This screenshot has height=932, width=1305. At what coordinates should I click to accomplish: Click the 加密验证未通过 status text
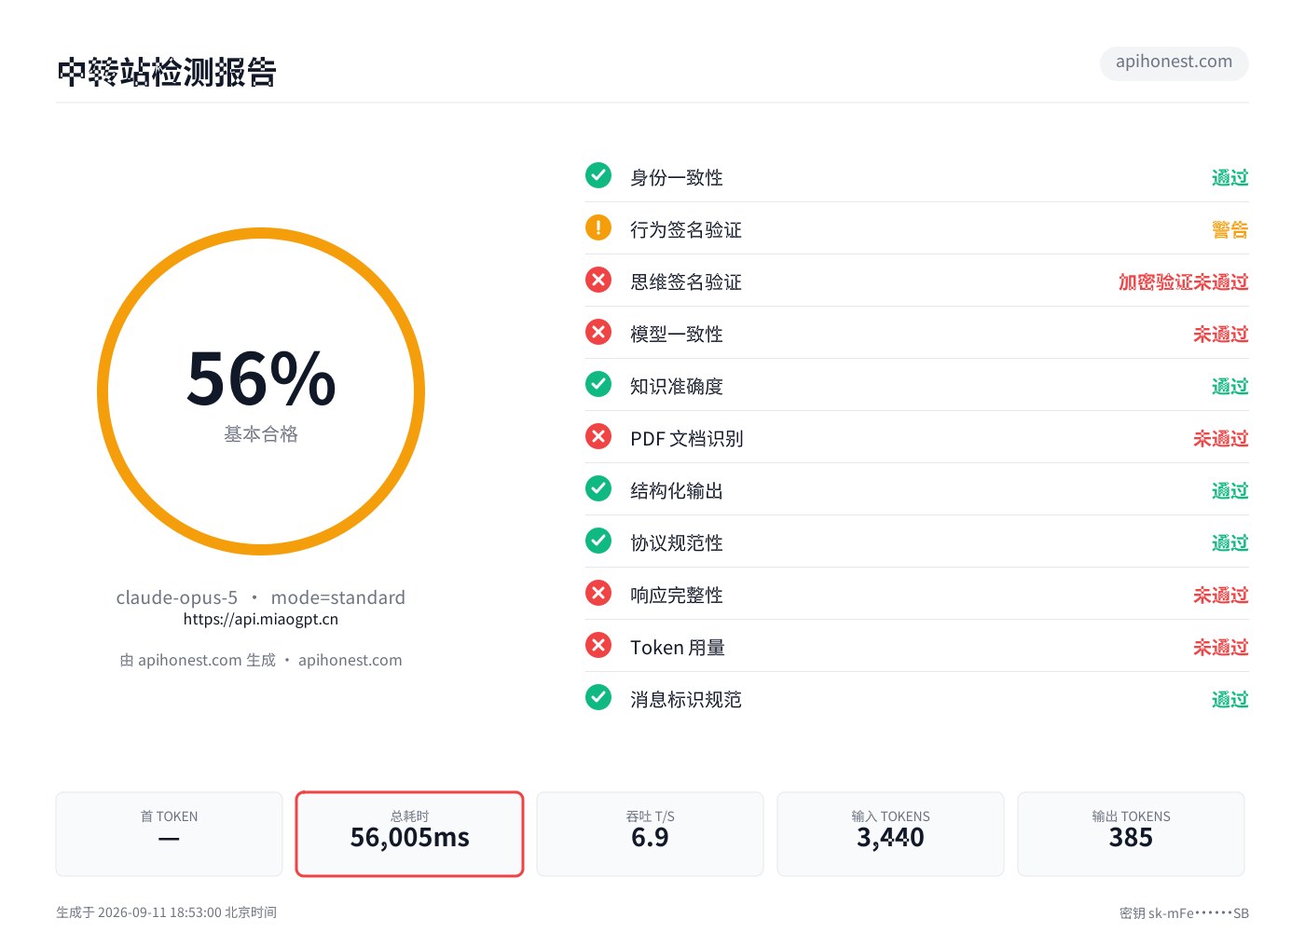click(1184, 281)
